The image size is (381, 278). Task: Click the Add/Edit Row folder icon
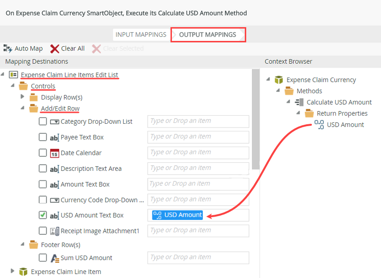pyautogui.click(x=33, y=109)
